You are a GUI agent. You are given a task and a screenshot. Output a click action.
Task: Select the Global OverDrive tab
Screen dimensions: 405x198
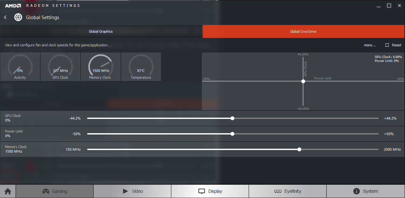coord(303,31)
